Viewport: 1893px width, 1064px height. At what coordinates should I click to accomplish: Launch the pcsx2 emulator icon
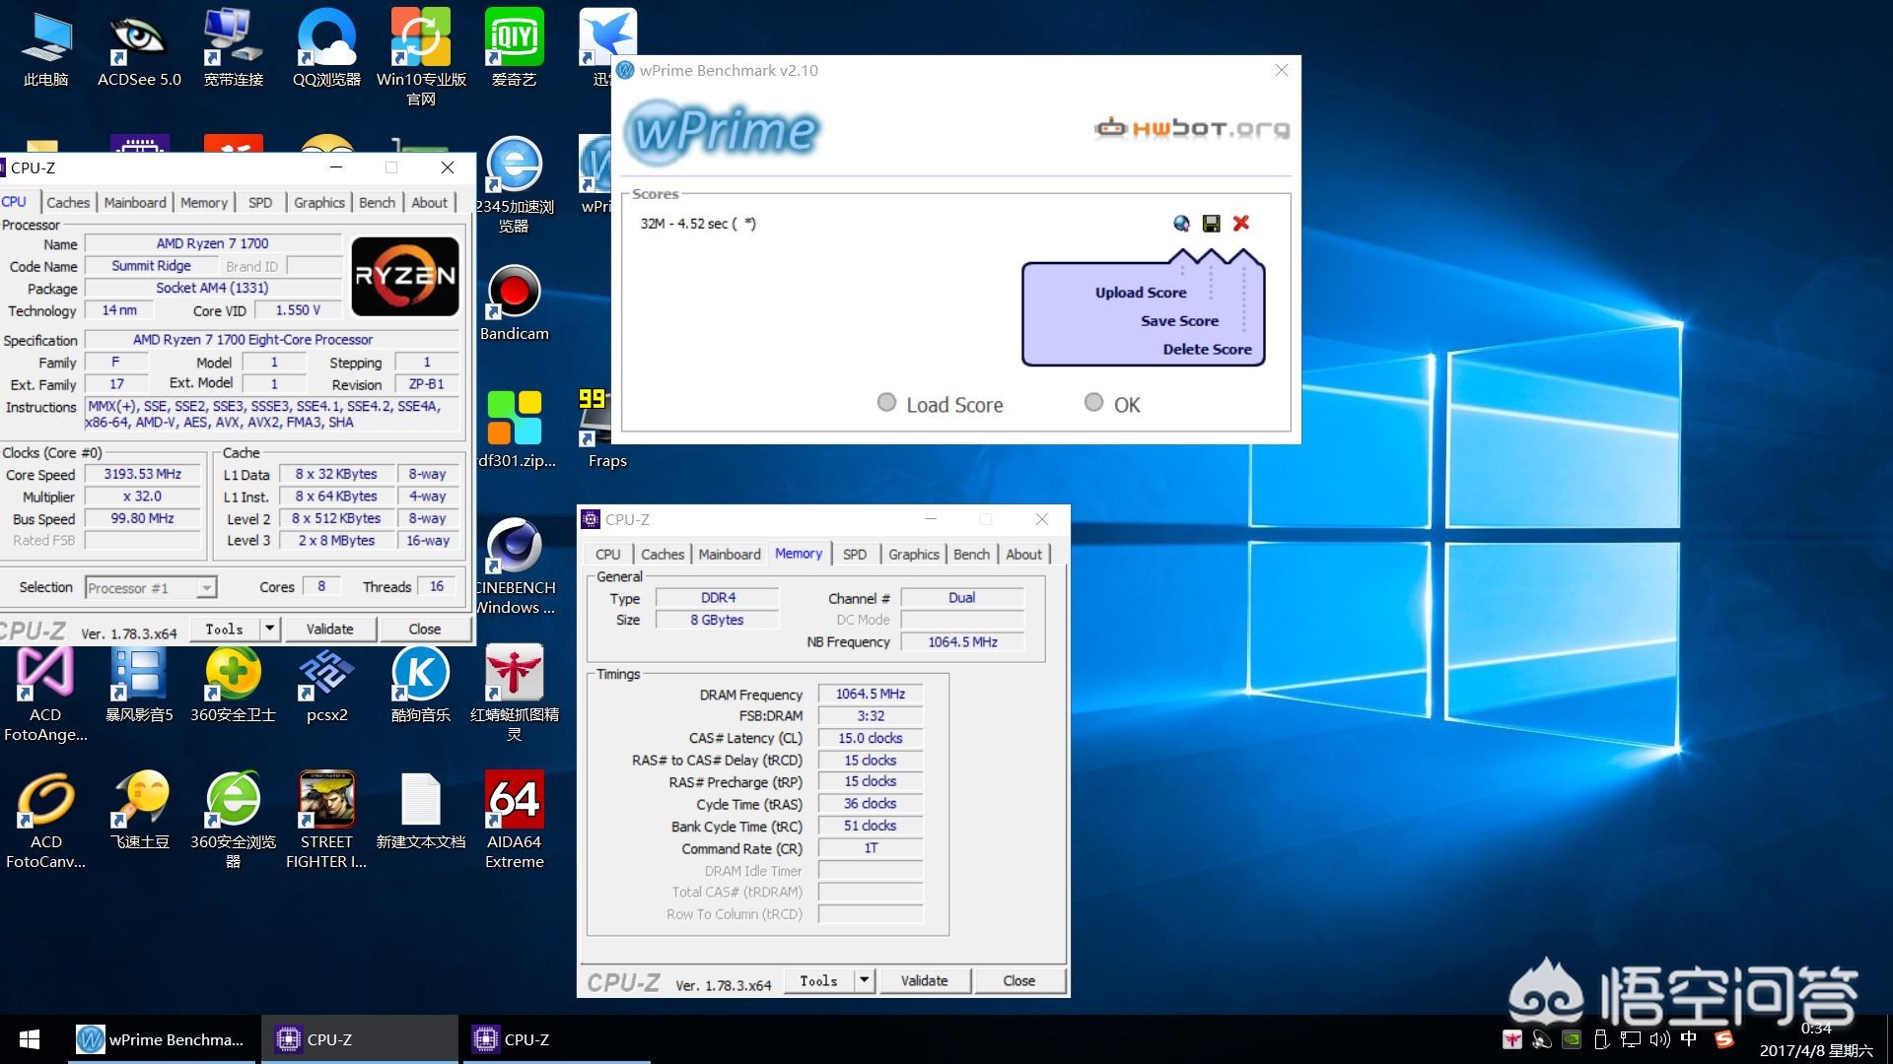326,685
